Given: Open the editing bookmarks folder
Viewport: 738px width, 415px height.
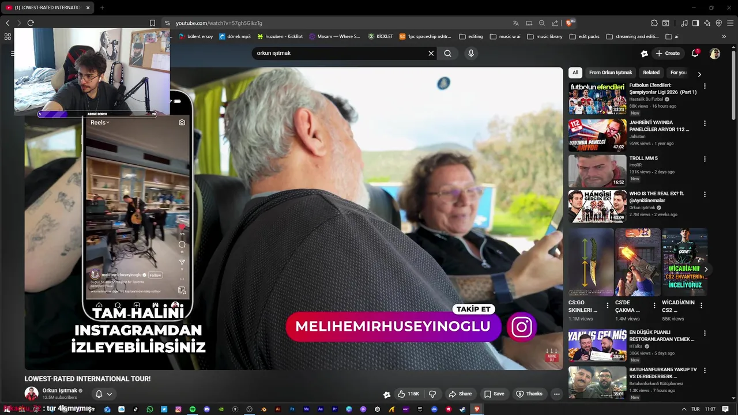Looking at the screenshot, I should (471, 36).
